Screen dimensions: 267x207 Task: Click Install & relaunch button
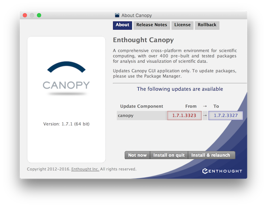click(211, 155)
